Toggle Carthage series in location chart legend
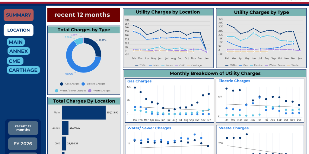Screen dimensions: 309x154 pos(194,65)
